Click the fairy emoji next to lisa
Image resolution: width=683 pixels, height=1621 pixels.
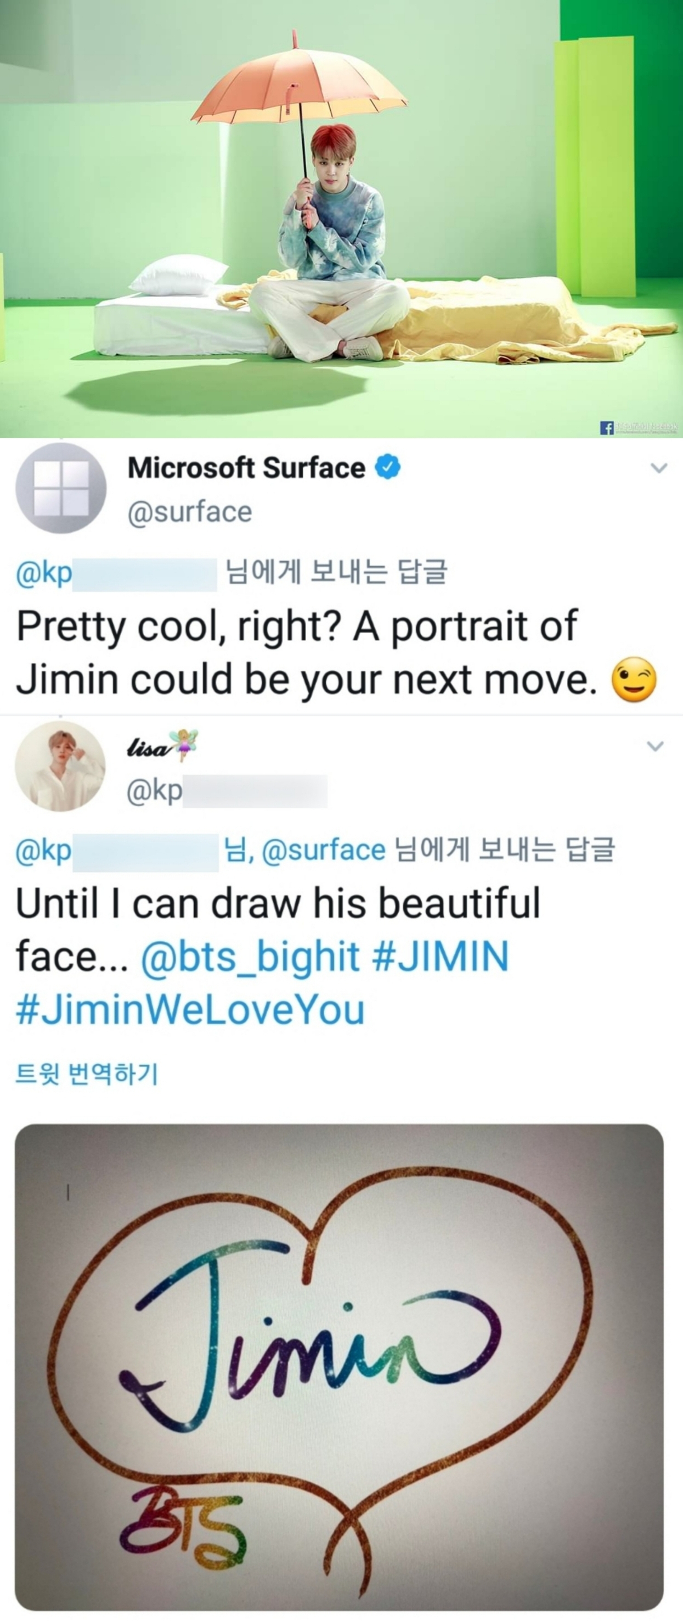click(x=184, y=745)
